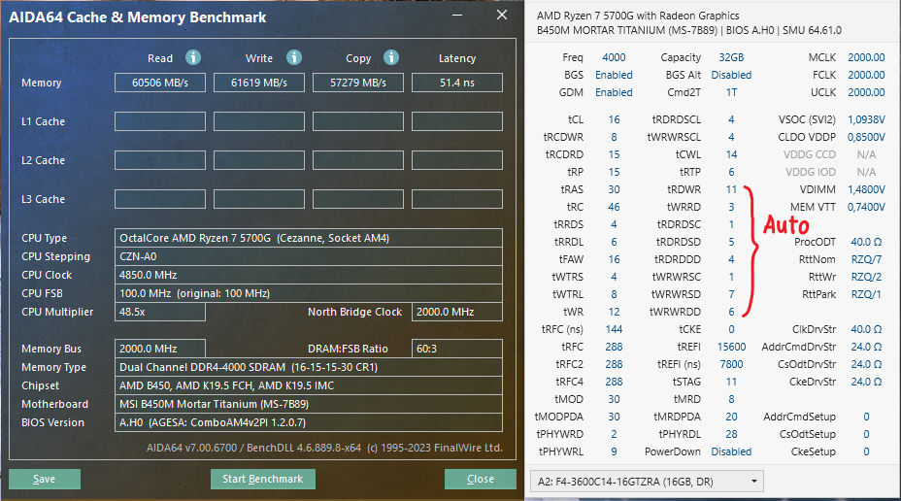
Task: Click VDIMM value 1,4800V
Action: (x=866, y=189)
